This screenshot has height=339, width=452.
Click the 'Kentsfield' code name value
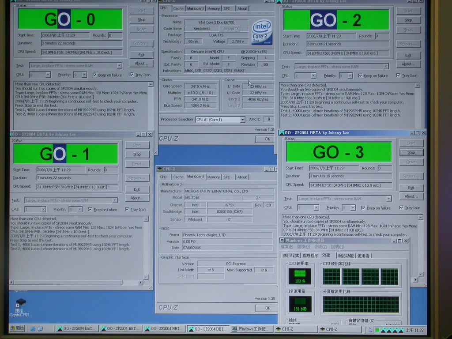(201, 29)
